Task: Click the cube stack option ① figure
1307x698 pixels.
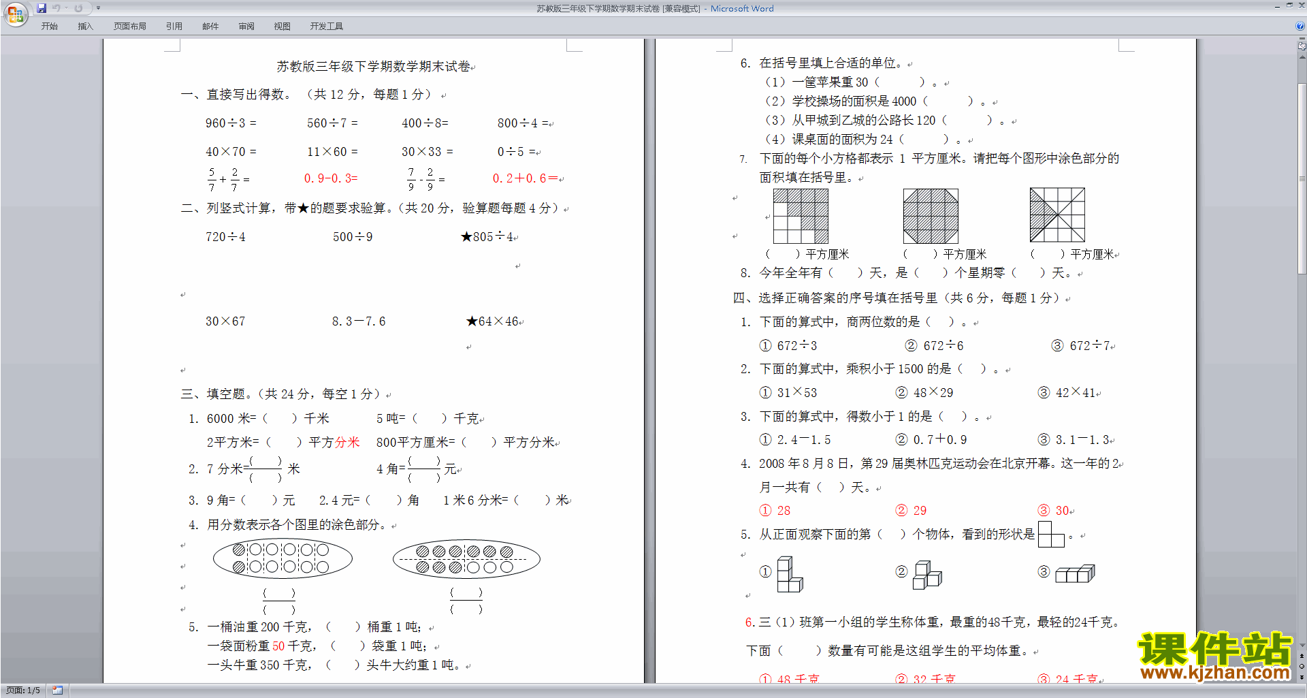Action: [790, 574]
